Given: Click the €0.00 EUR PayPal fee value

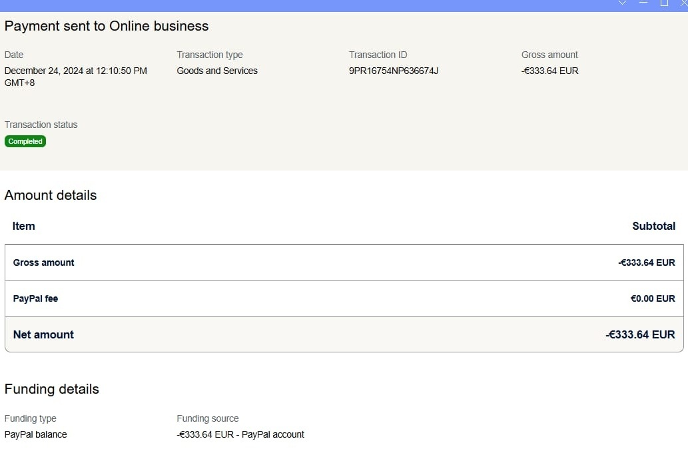Looking at the screenshot, I should (653, 298).
